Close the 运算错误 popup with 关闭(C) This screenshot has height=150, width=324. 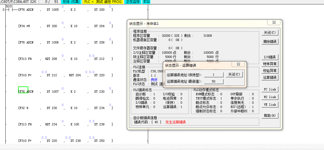coord(234,74)
